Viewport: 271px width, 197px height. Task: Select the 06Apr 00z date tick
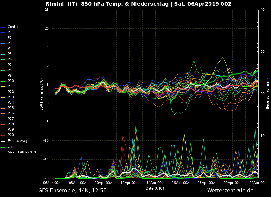click(x=52, y=183)
